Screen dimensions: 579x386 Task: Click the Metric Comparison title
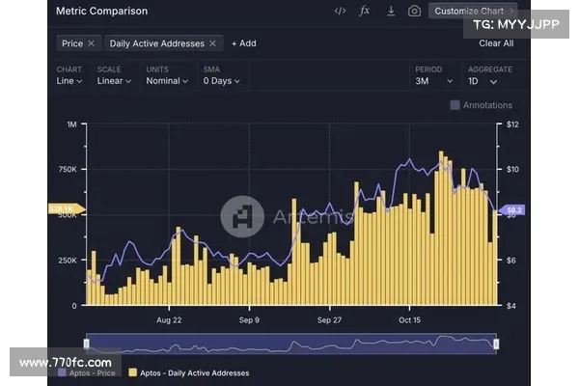[x=101, y=11]
